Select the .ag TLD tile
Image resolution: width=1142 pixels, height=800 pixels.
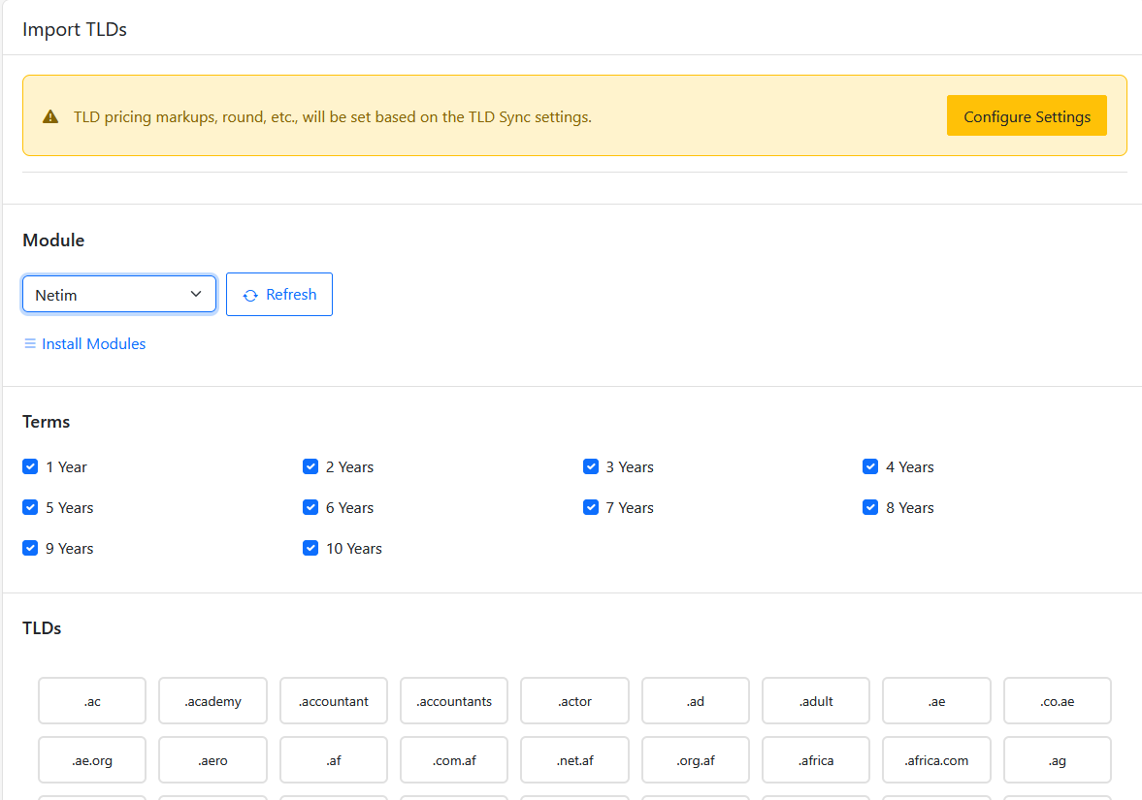[x=1058, y=760]
